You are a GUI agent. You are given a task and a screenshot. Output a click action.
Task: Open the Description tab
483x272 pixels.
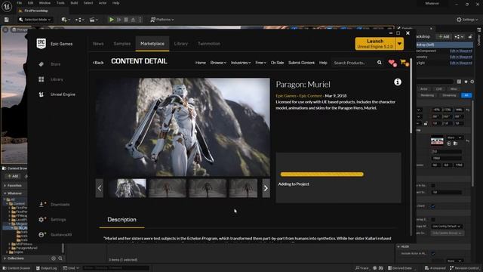click(122, 220)
